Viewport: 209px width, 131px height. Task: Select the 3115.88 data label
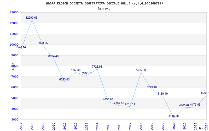pyautogui.click(x=173, y=116)
